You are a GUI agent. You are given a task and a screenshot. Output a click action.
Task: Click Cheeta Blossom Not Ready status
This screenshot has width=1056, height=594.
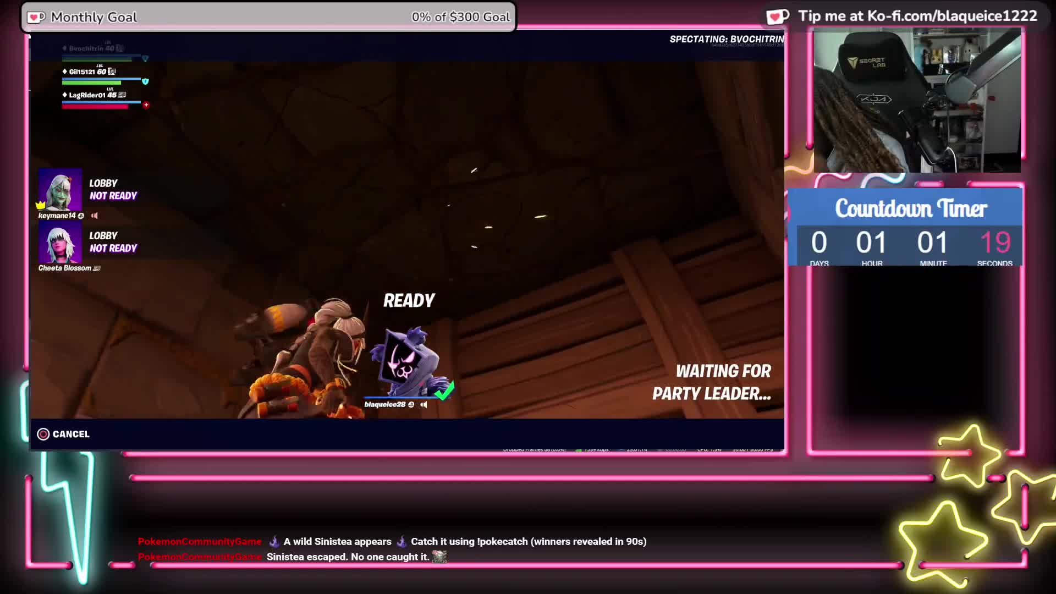point(113,249)
